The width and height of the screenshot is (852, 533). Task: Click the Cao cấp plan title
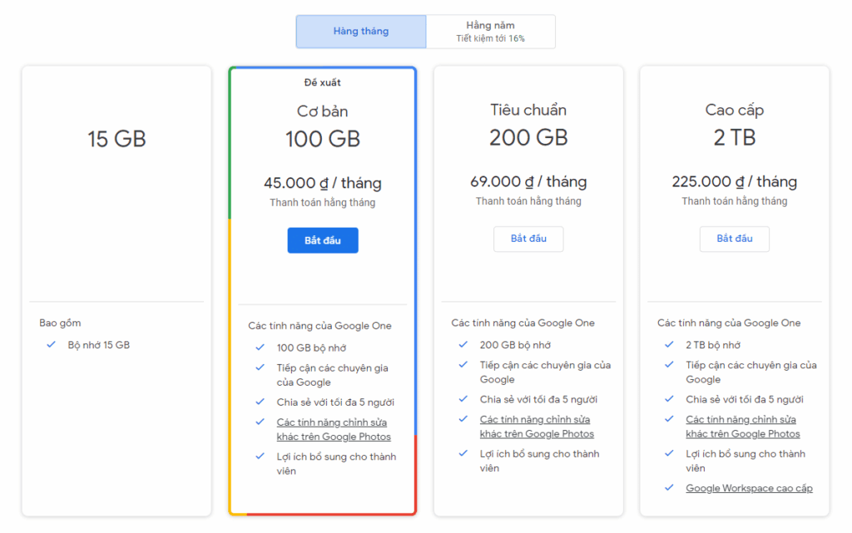pyautogui.click(x=735, y=111)
